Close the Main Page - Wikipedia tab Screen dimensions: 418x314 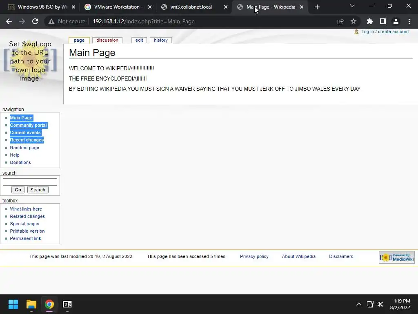click(x=302, y=7)
